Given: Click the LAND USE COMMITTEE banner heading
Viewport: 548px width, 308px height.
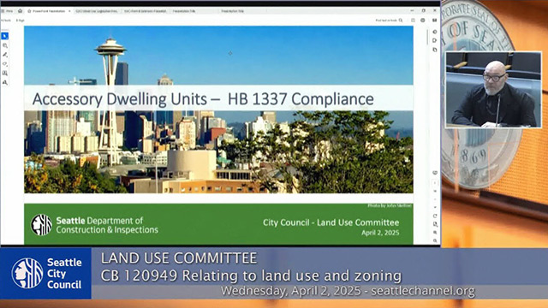Looking at the screenshot, I should [179, 258].
